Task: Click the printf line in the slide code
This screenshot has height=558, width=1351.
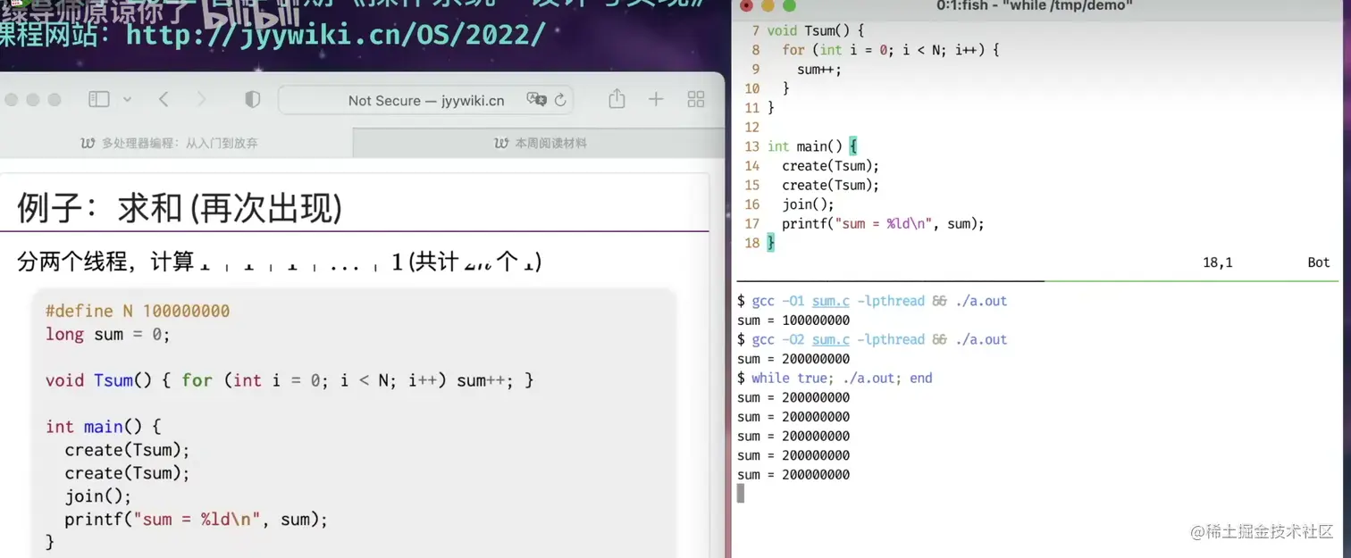Action: [197, 520]
